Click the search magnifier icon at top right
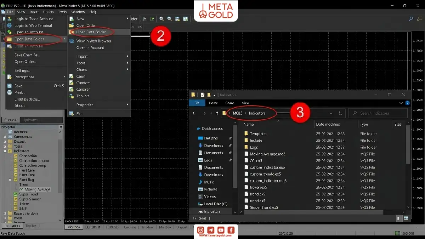 (411, 19)
